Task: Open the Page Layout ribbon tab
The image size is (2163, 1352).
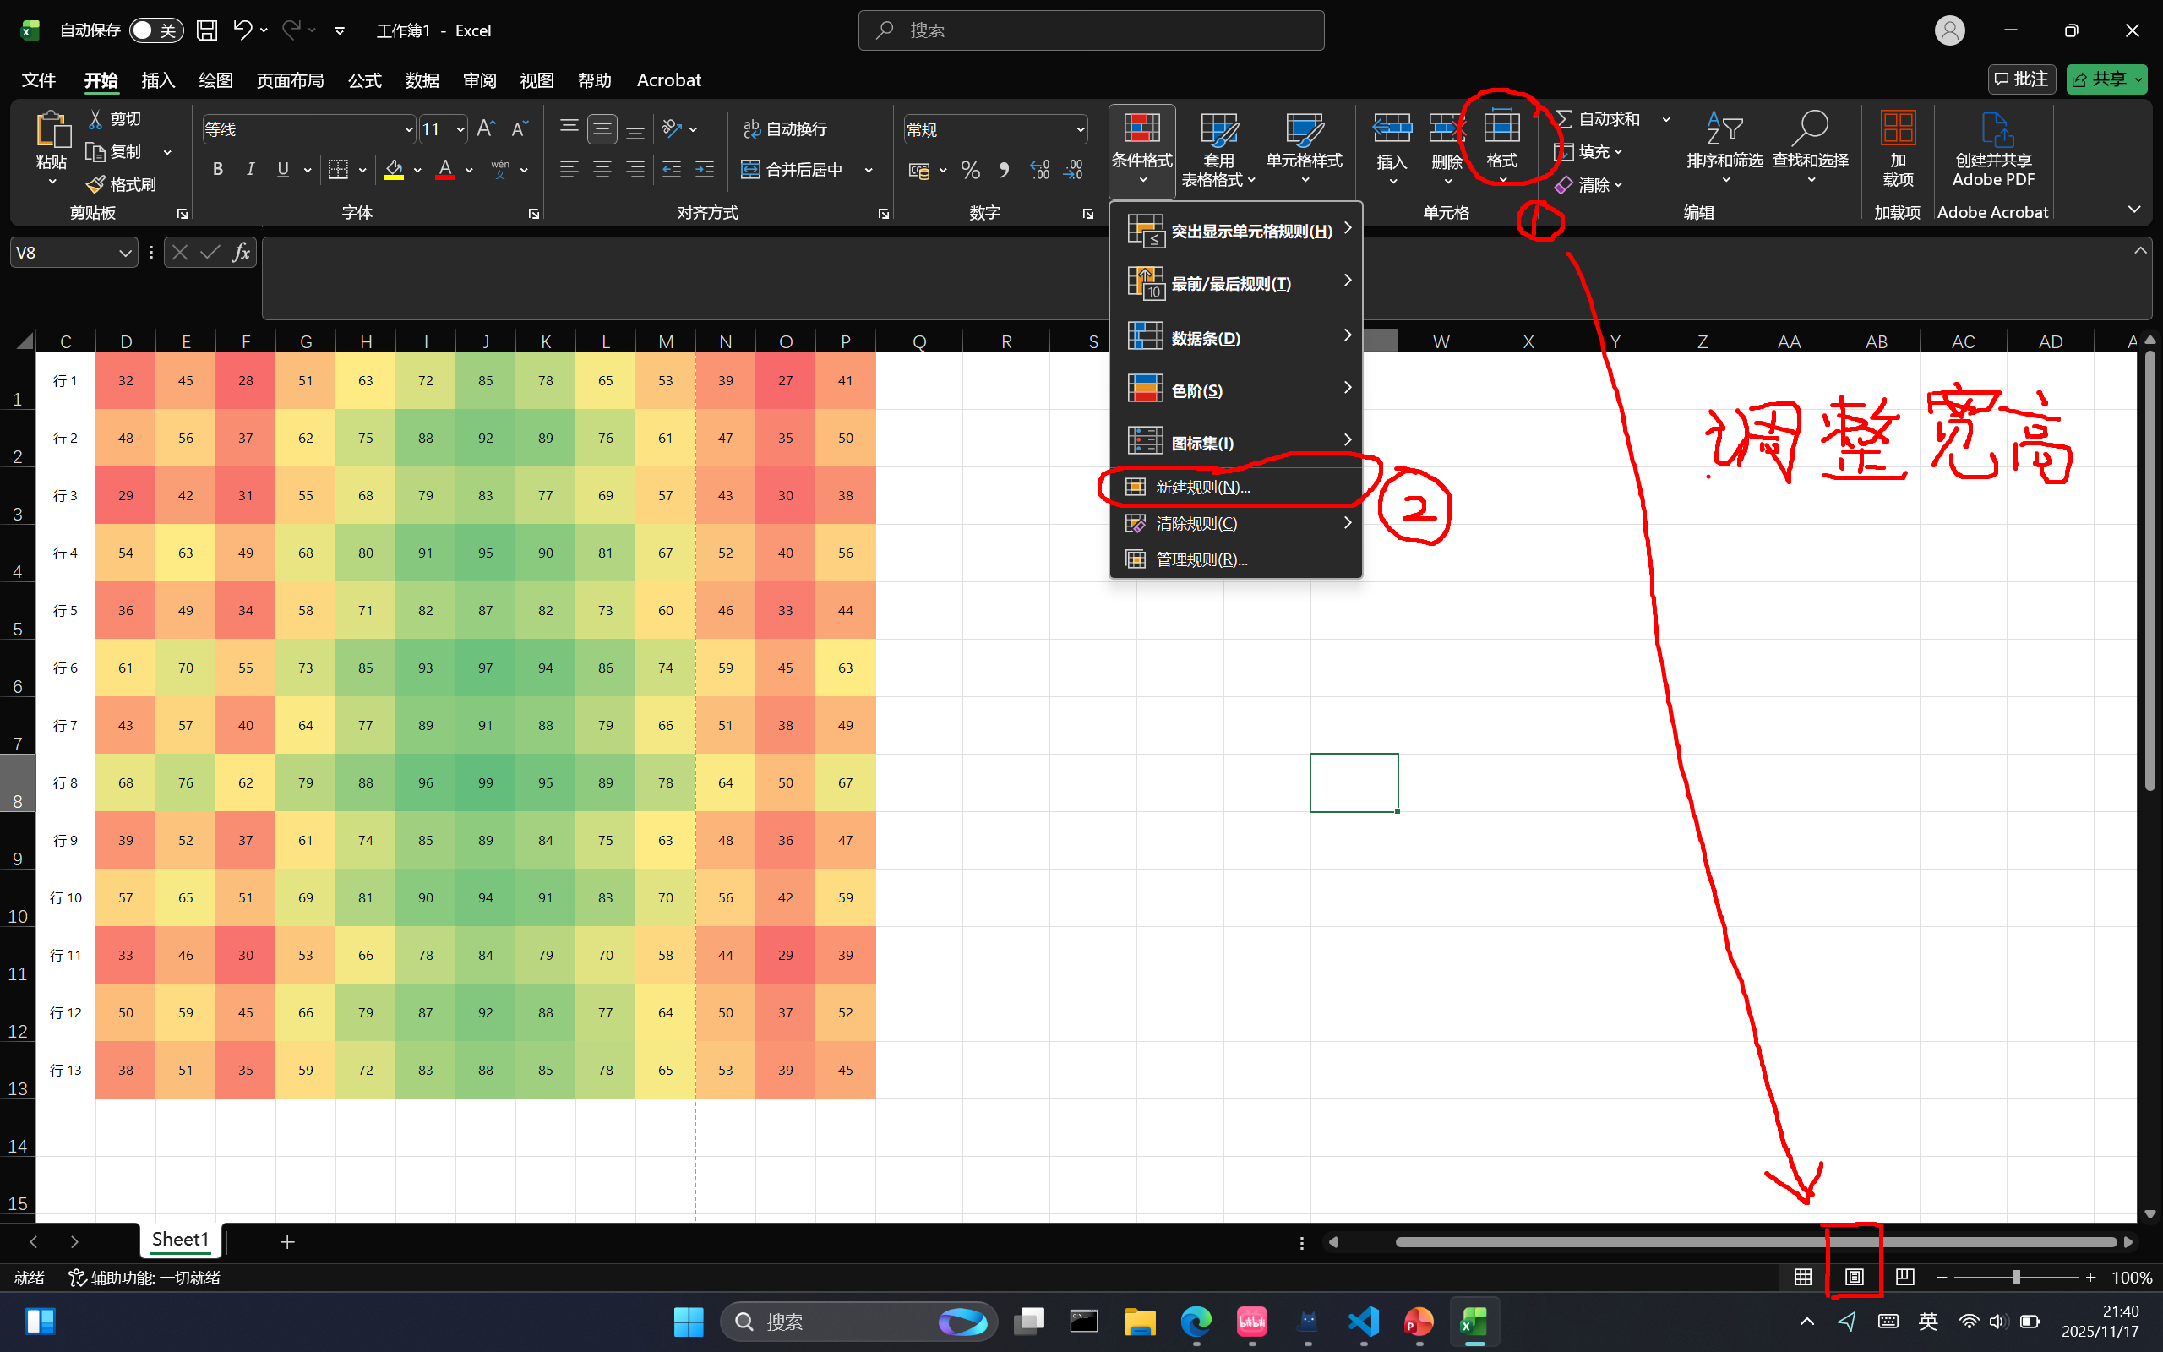Action: tap(290, 80)
